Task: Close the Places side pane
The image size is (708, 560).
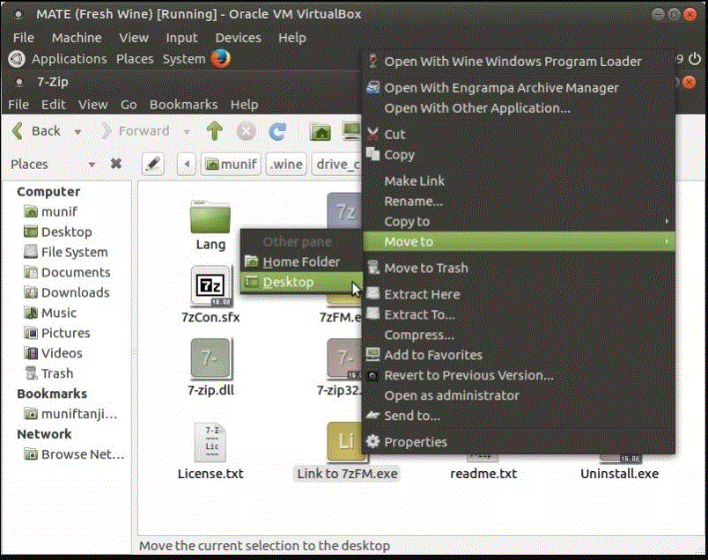Action: click(x=116, y=164)
